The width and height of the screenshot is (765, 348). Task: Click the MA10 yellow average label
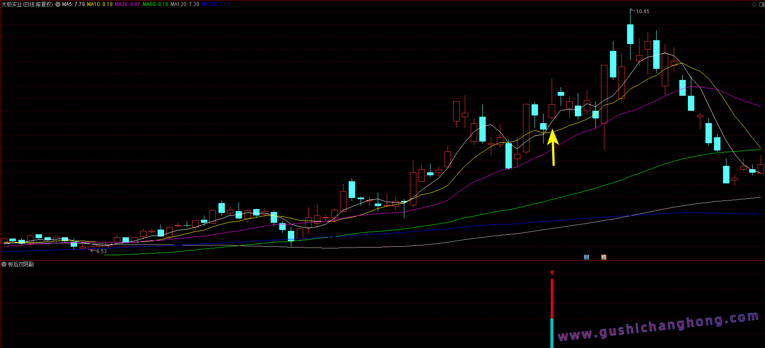pos(99,4)
